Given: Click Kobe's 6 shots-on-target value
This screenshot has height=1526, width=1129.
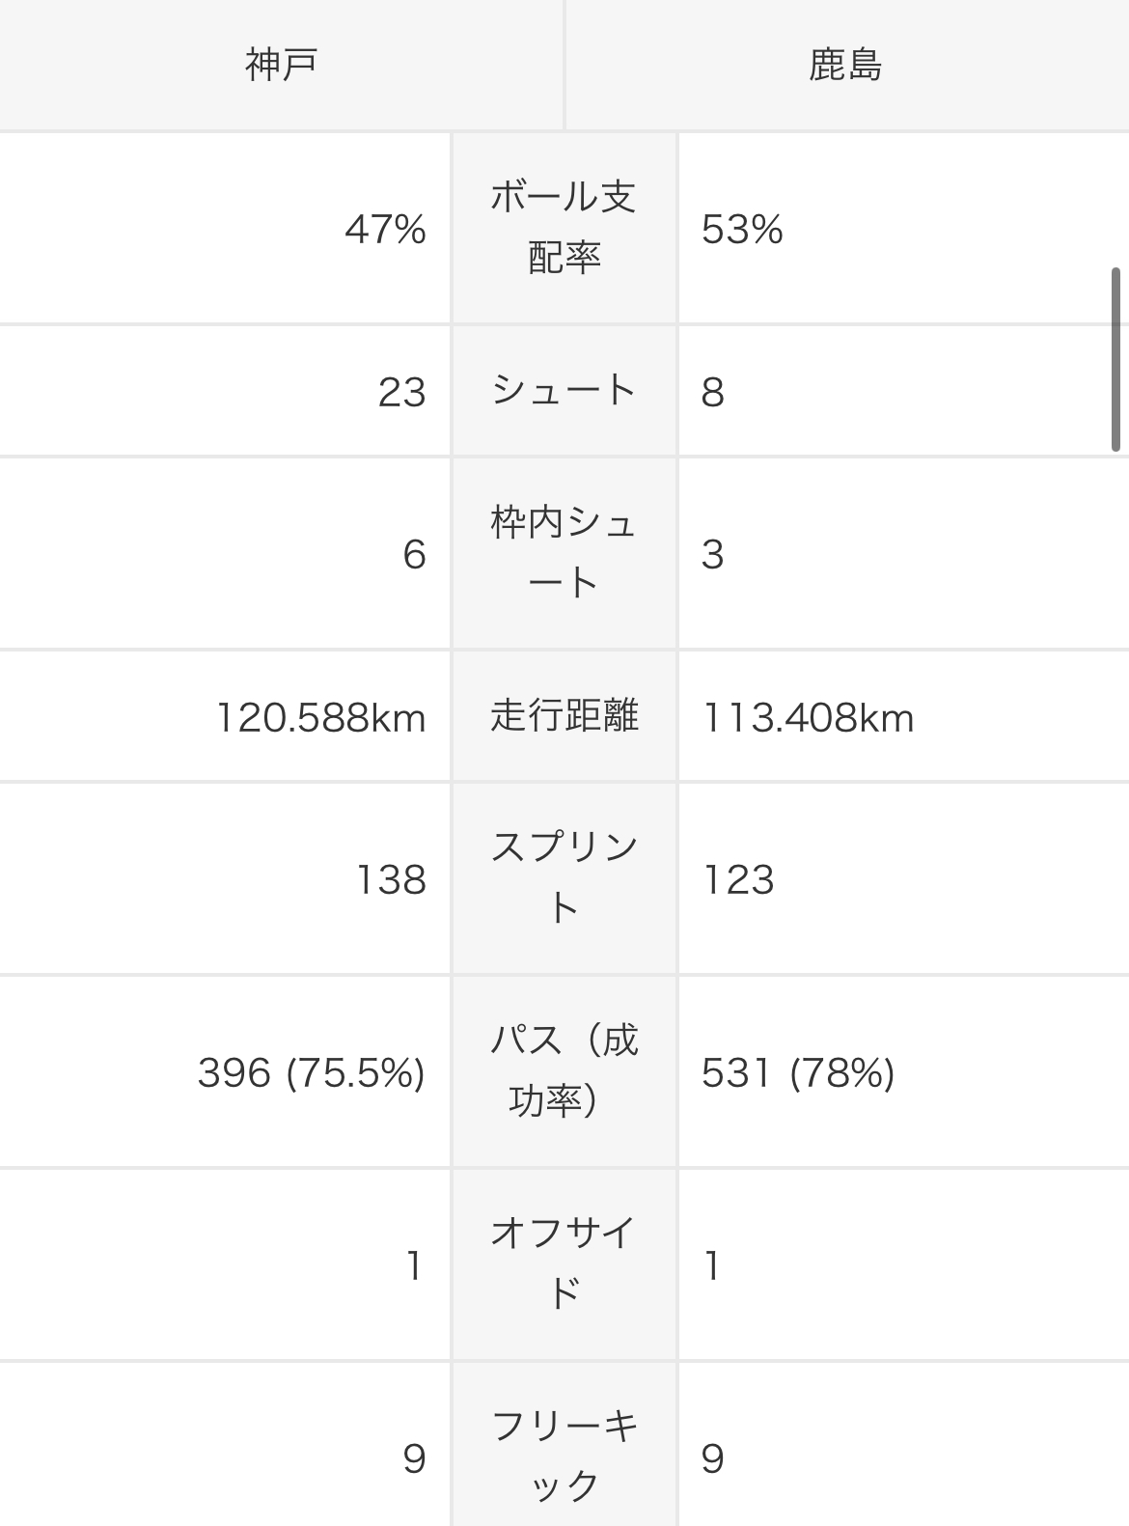Looking at the screenshot, I should tap(414, 555).
